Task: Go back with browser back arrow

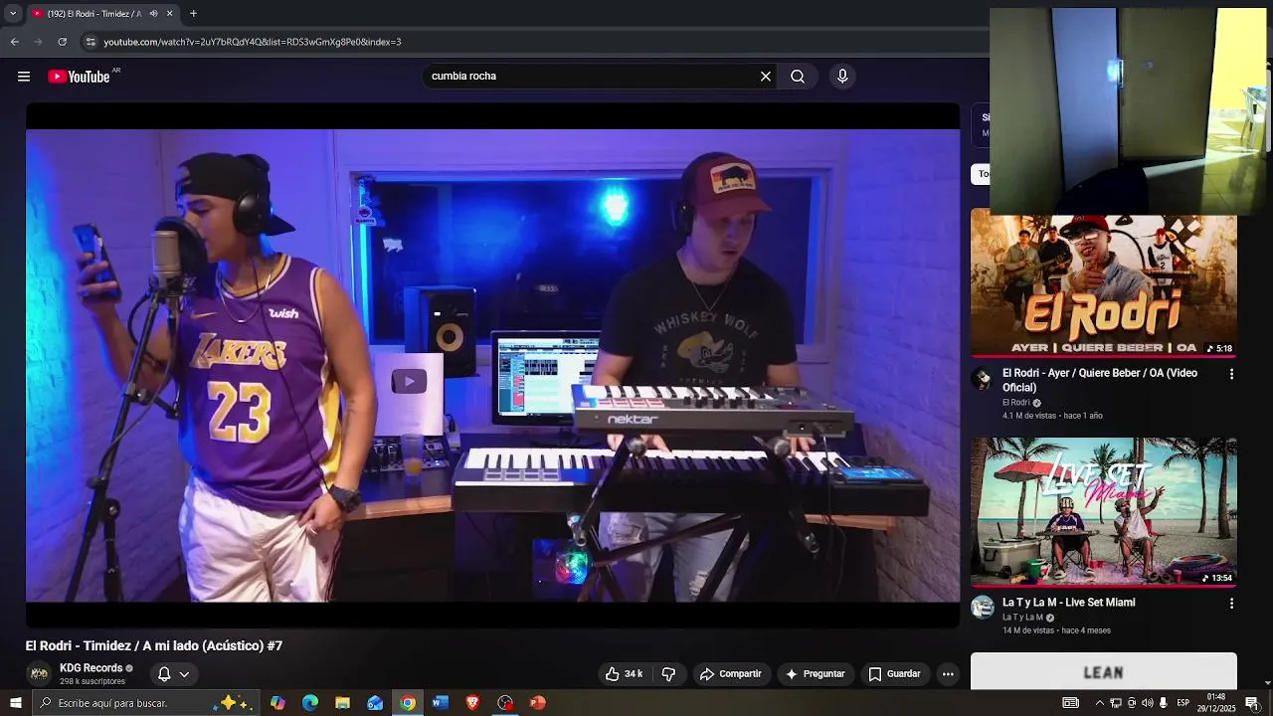Action: (14, 42)
